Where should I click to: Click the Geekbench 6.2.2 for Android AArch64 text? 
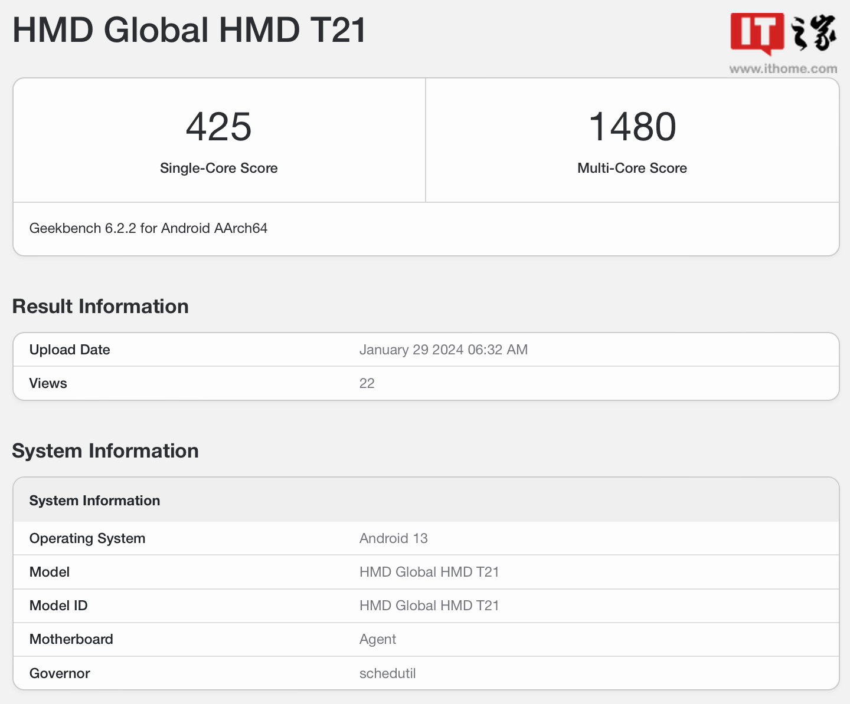coord(149,228)
